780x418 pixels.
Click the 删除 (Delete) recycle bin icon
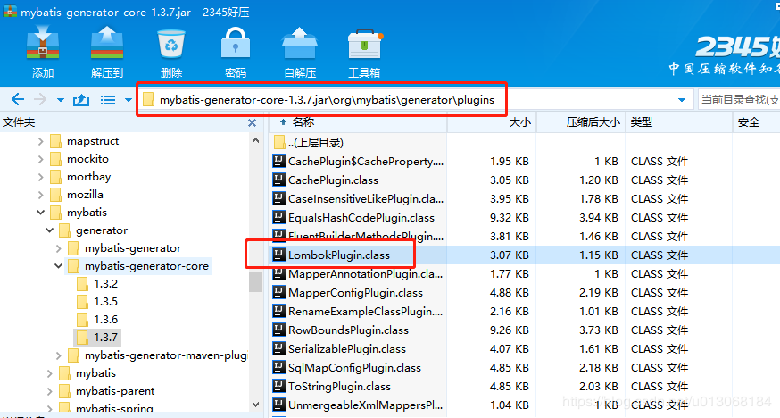[x=171, y=45]
